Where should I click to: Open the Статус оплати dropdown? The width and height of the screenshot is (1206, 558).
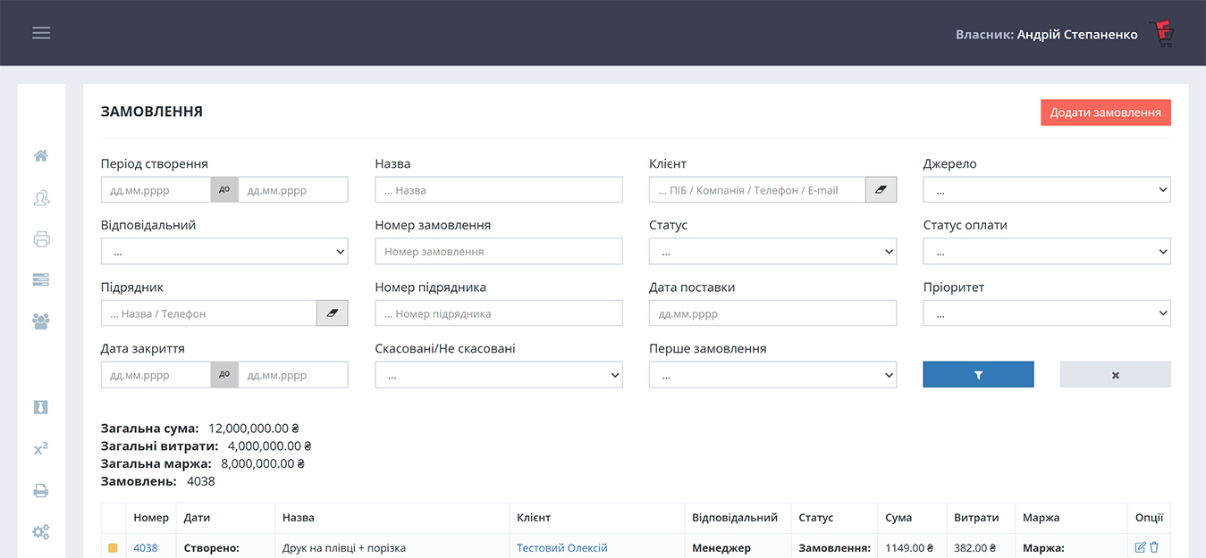(x=1046, y=252)
